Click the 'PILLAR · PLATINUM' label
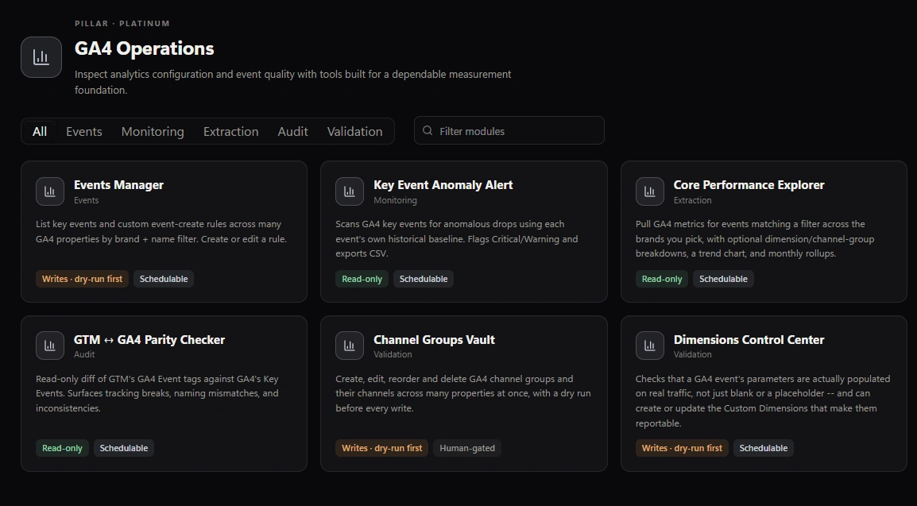Screen dimensions: 917x506 pyautogui.click(x=122, y=23)
